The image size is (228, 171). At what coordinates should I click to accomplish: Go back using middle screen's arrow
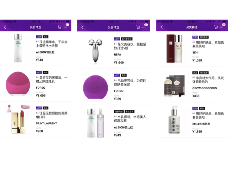pos(82,27)
